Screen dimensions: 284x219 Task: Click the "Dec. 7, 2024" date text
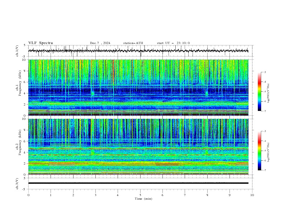100,43
